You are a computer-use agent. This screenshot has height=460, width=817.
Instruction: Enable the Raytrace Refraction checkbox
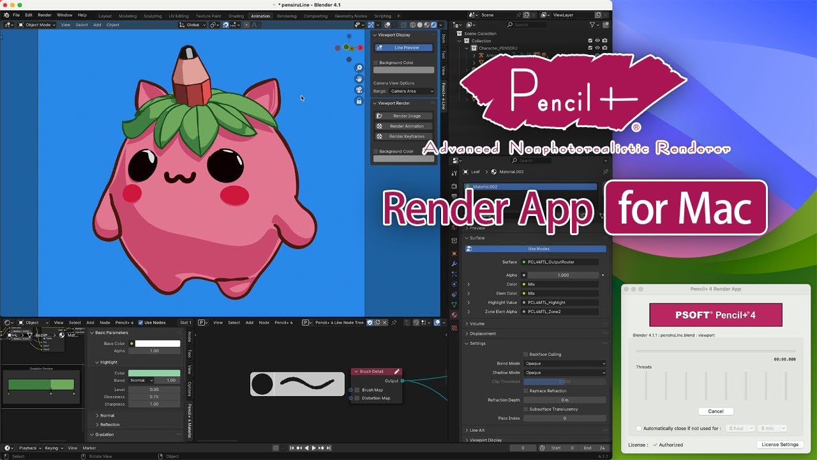(526, 390)
